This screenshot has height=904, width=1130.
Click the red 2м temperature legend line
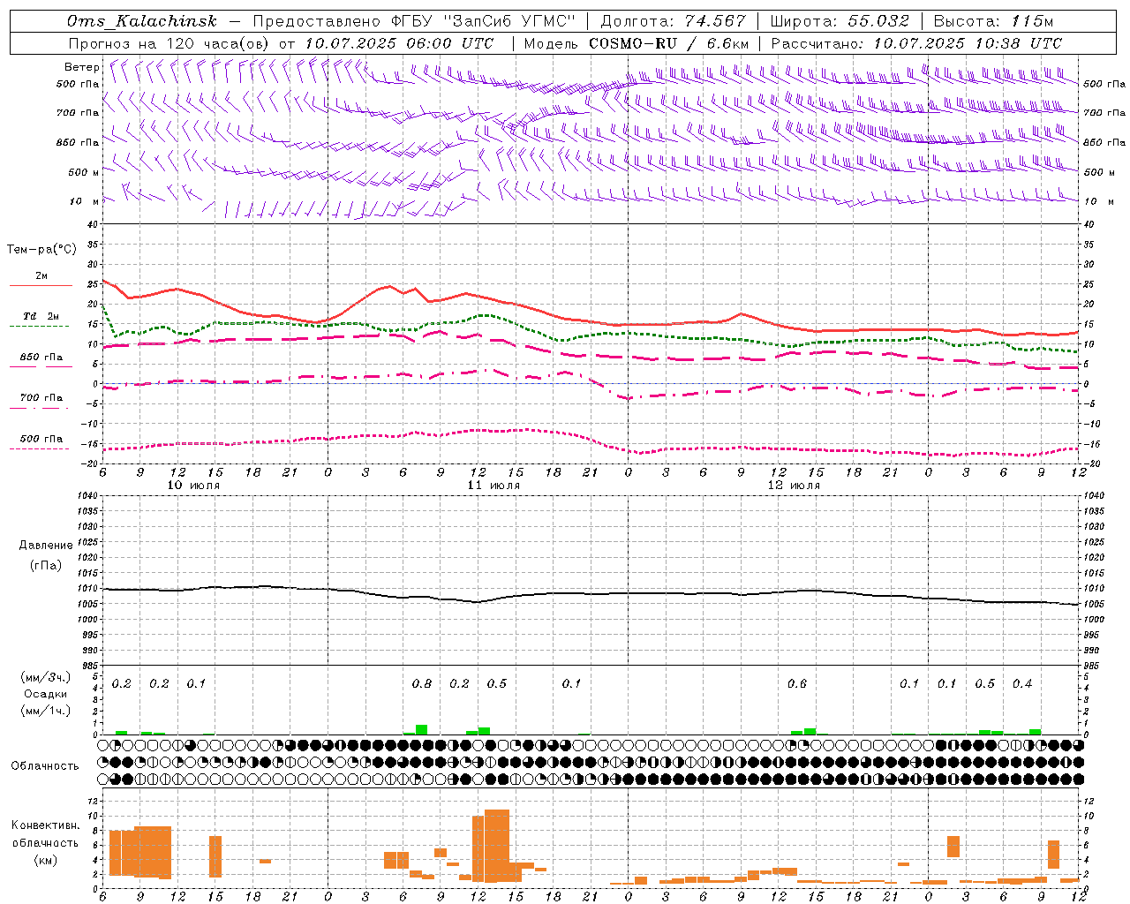tap(41, 286)
